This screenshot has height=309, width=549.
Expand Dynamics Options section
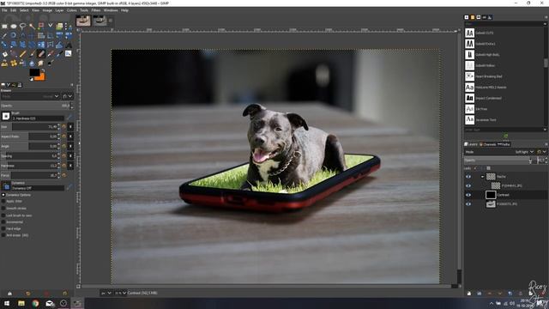pyautogui.click(x=3, y=195)
